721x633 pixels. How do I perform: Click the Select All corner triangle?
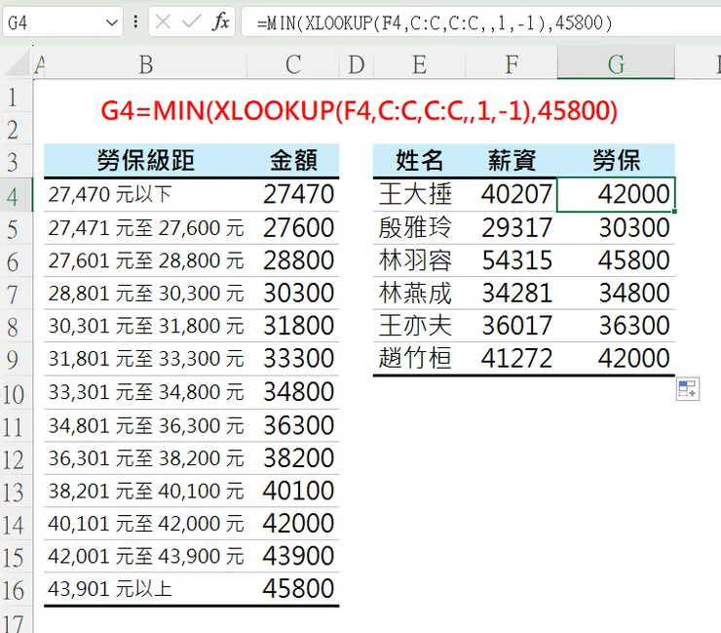18,63
